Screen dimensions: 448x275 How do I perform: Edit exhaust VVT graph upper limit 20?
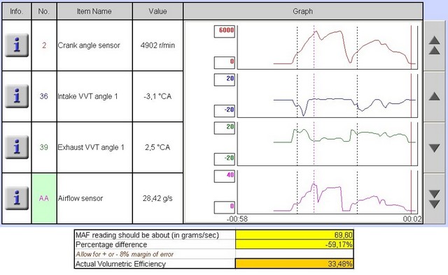pos(225,128)
